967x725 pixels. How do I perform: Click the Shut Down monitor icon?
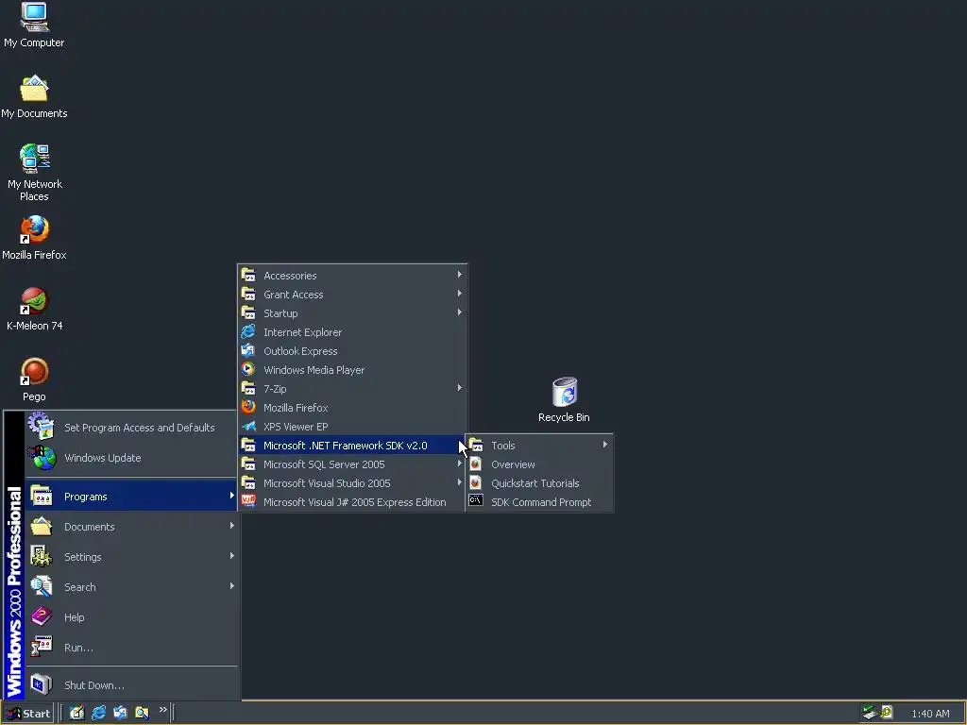42,684
